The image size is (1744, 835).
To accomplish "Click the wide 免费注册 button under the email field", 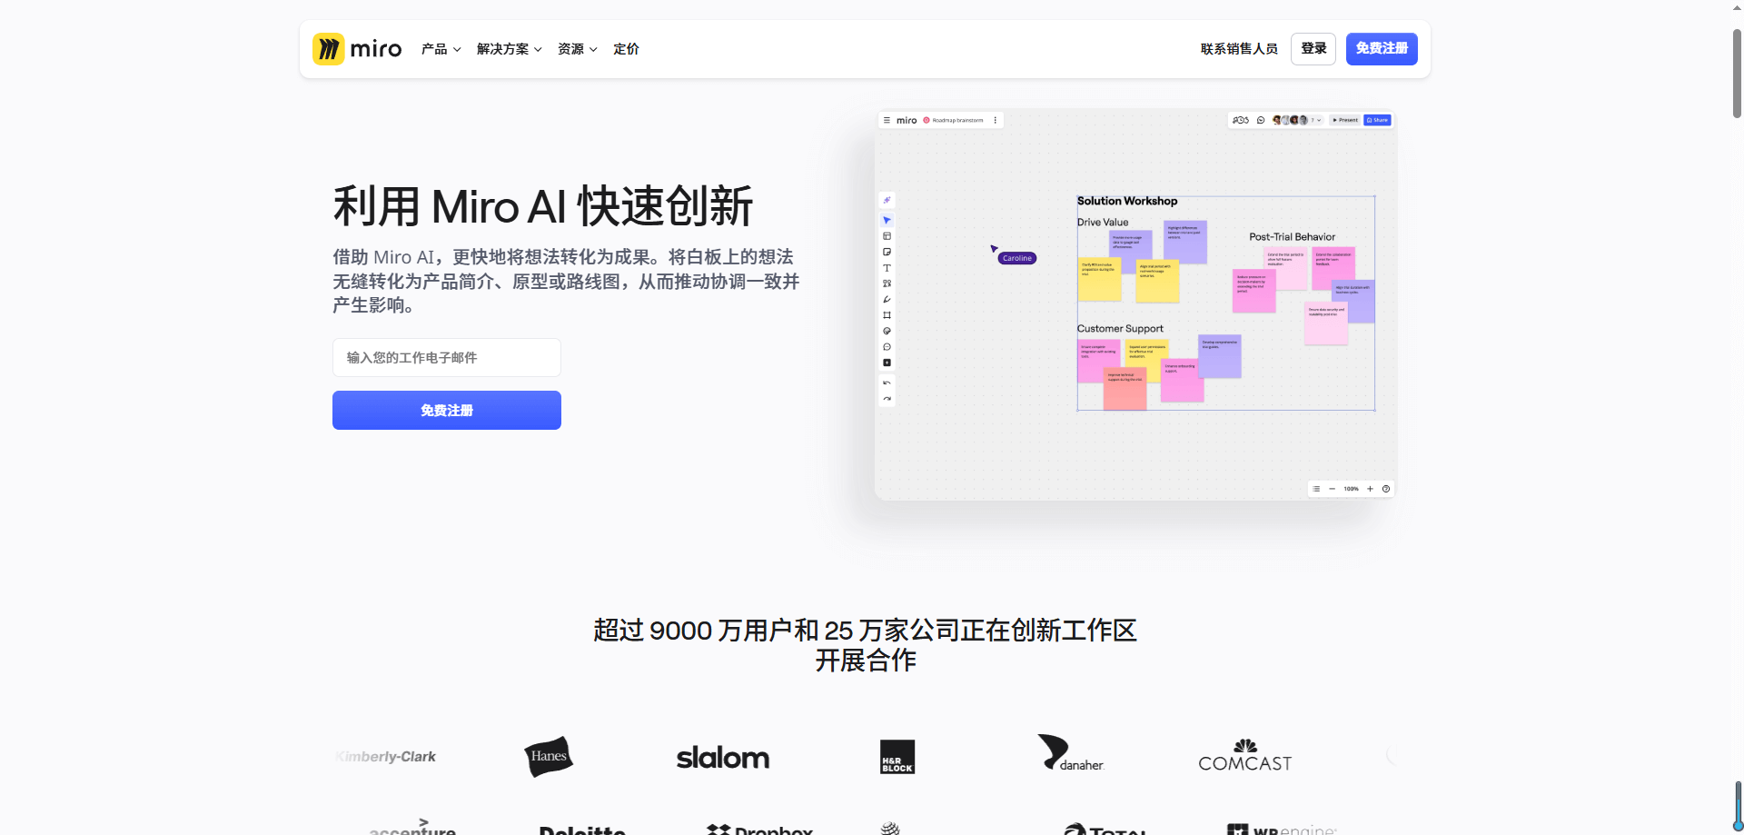I will pyautogui.click(x=447, y=411).
